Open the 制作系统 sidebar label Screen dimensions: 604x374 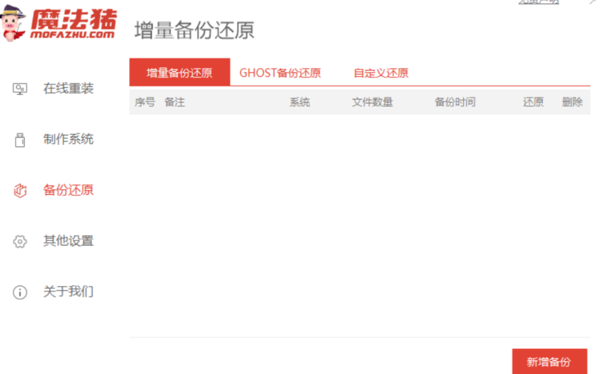68,139
